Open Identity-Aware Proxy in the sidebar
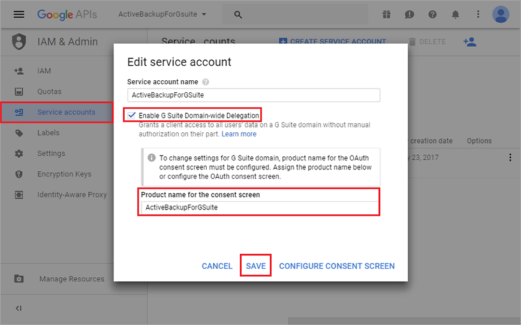The height and width of the screenshot is (325, 521). coord(57,195)
